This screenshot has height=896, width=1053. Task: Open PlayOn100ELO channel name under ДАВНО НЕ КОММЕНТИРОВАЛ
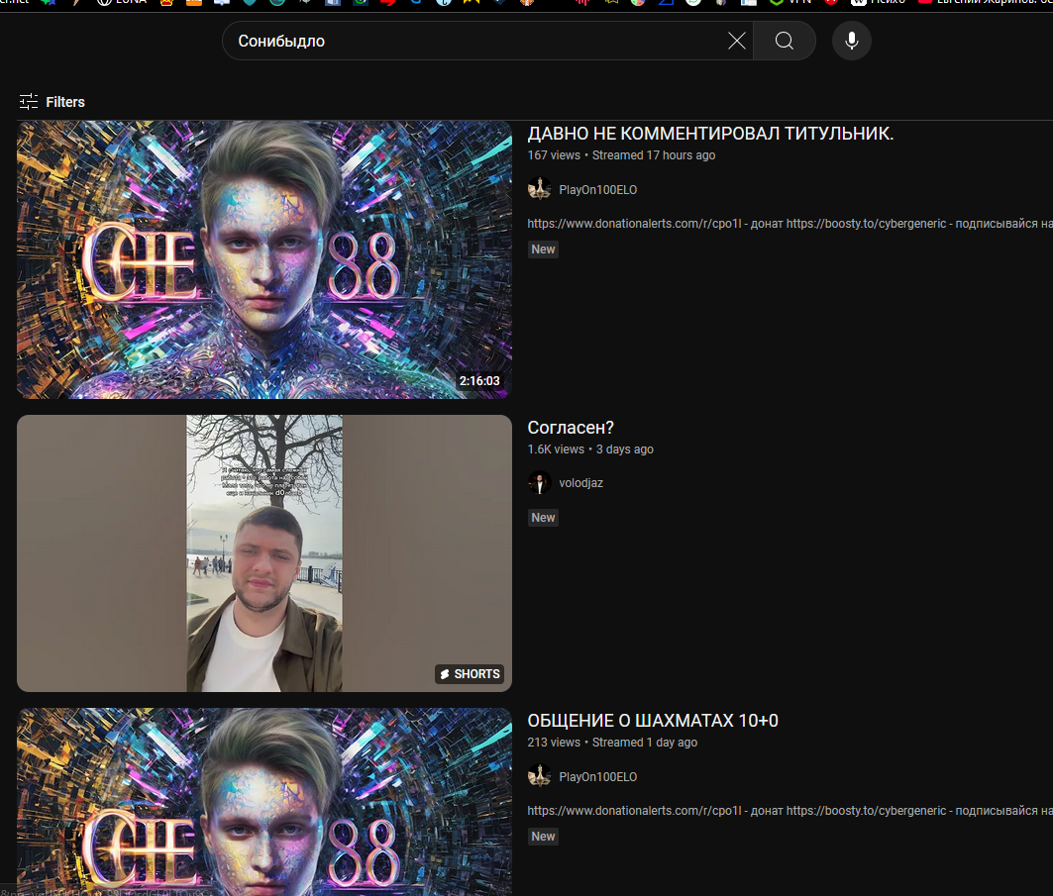[597, 190]
